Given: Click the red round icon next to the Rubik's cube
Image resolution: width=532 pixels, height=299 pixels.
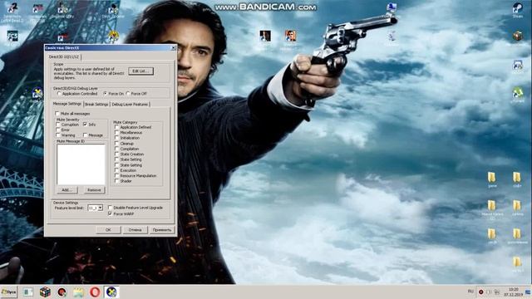Looking at the screenshot, I should [x=62, y=292].
